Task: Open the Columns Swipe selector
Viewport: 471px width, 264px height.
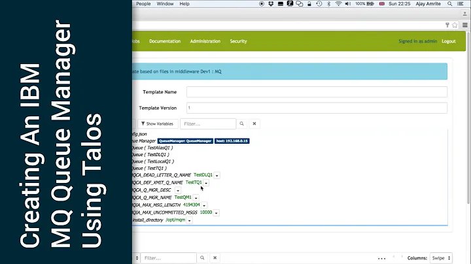Action: [x=441, y=258]
